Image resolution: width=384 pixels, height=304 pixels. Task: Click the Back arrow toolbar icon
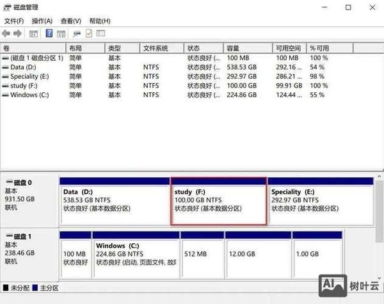(x=6, y=33)
